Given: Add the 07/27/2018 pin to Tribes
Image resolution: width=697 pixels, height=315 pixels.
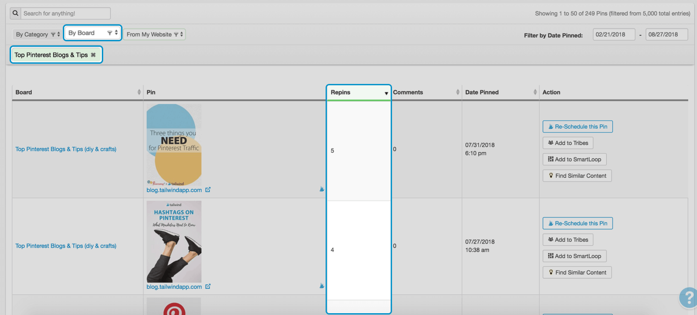Looking at the screenshot, I should coord(568,240).
